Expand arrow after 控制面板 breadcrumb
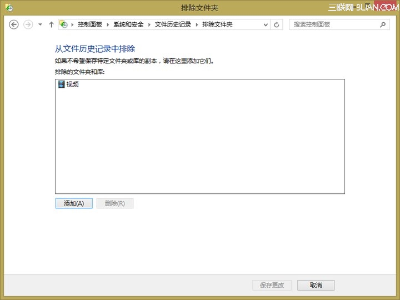The image size is (400, 300). click(x=108, y=25)
